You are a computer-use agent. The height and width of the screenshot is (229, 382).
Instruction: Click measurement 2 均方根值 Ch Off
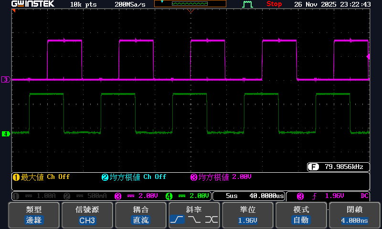(134, 177)
